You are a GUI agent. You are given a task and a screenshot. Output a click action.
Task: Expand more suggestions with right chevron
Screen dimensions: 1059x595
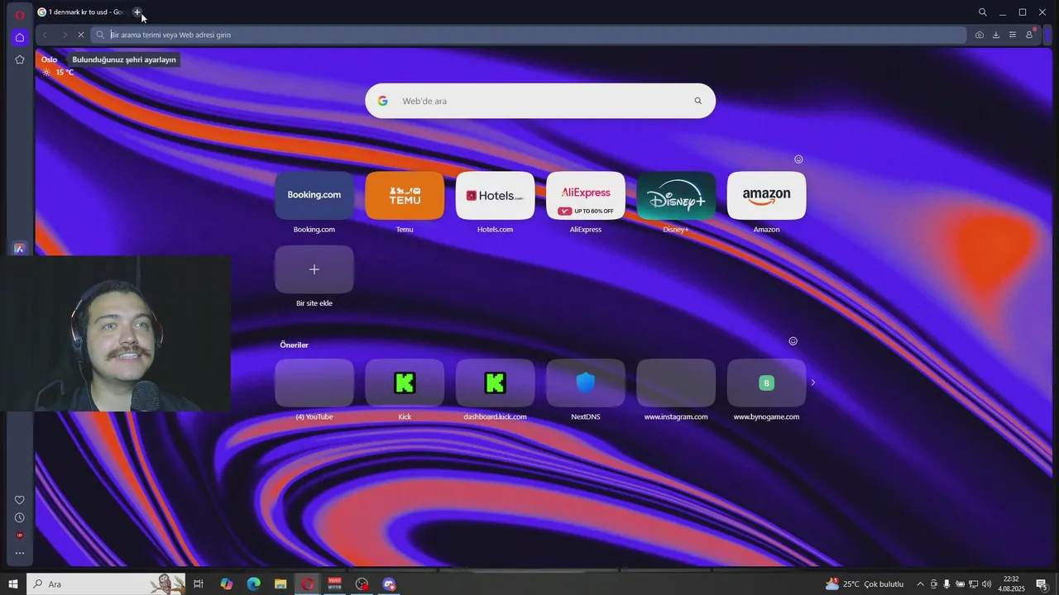(x=813, y=383)
